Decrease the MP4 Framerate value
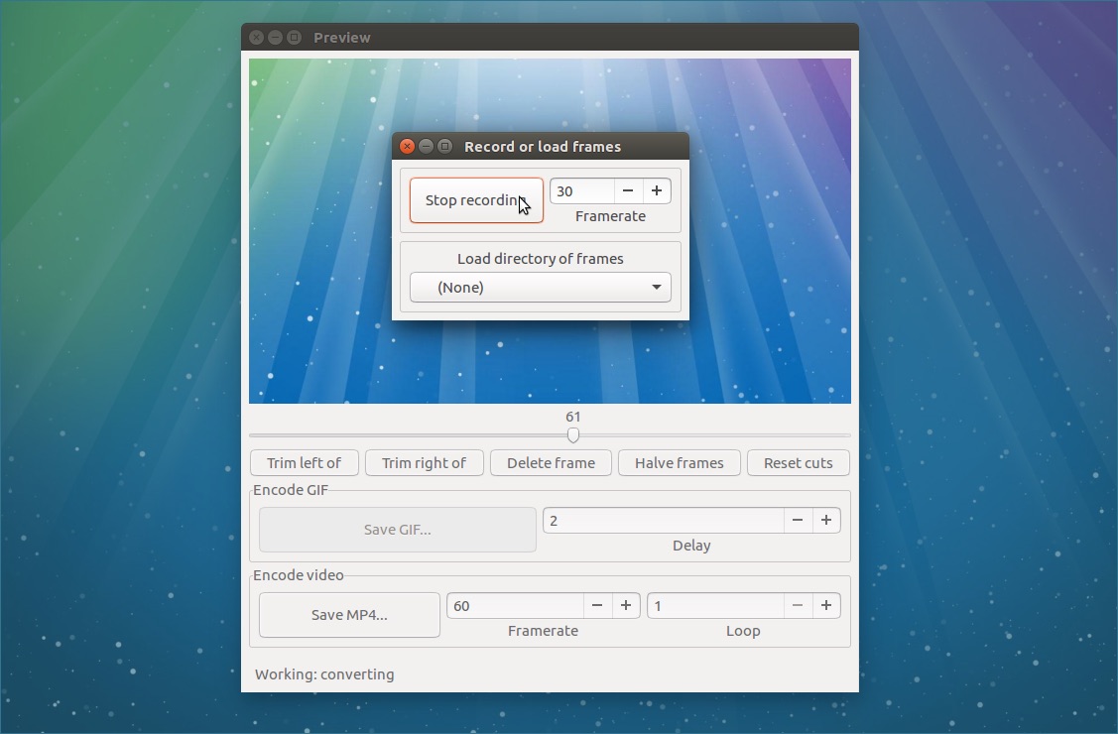The height and width of the screenshot is (734, 1118). click(x=597, y=605)
